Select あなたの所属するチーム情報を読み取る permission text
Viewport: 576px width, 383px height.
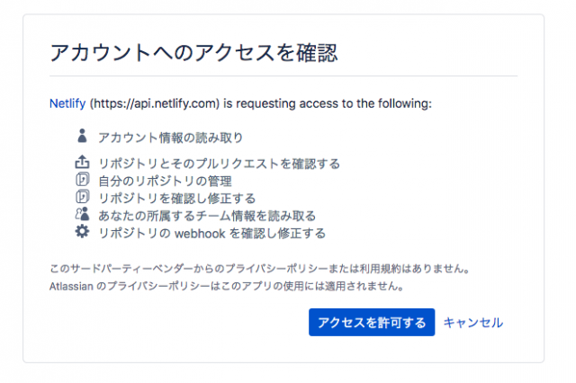[207, 216]
